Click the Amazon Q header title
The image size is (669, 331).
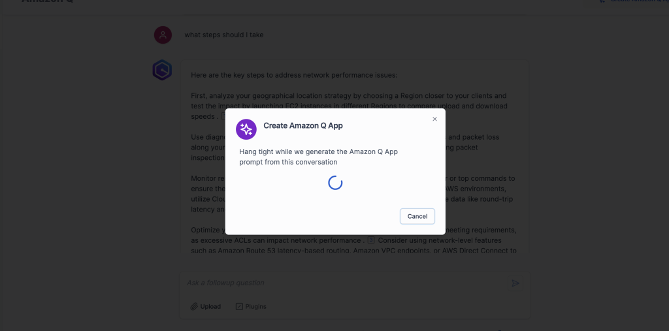click(x=47, y=1)
